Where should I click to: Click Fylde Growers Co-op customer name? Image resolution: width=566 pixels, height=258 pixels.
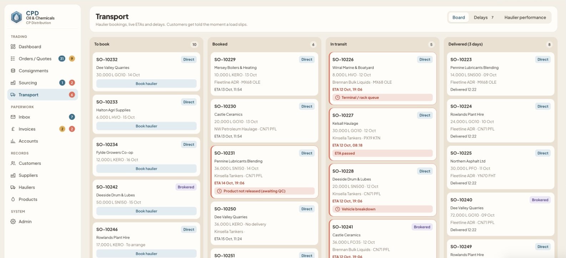[x=115, y=153]
